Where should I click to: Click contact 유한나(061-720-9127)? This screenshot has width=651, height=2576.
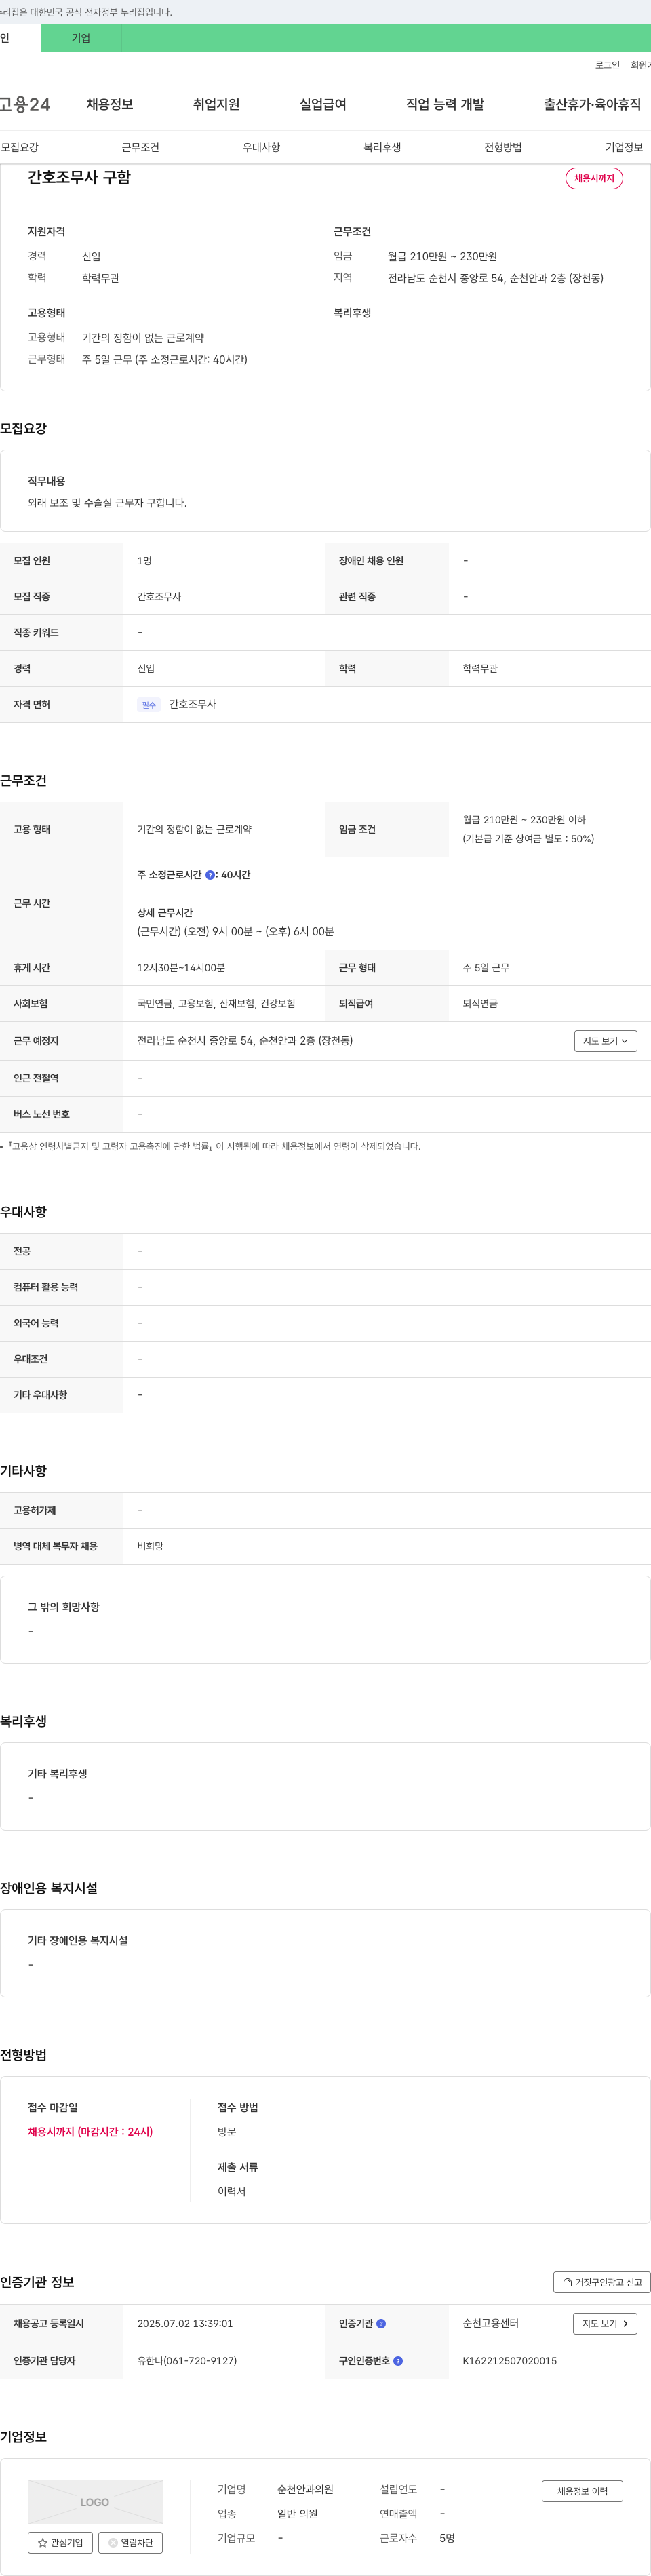(x=187, y=2361)
